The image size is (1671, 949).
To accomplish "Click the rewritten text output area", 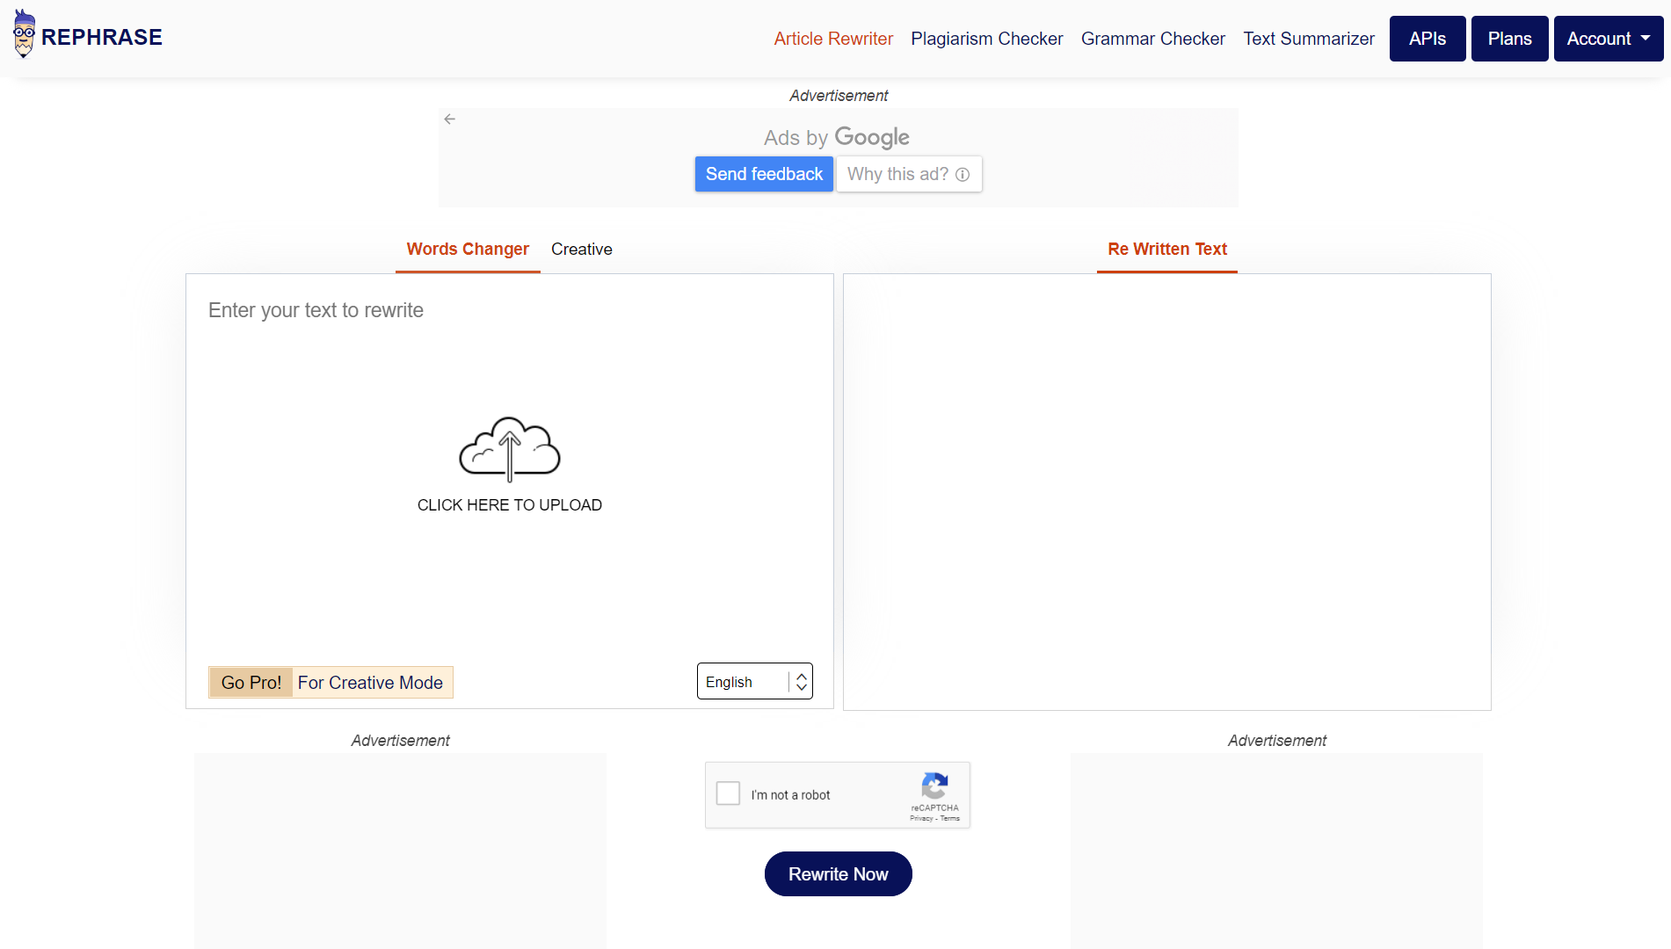I will pyautogui.click(x=1167, y=492).
